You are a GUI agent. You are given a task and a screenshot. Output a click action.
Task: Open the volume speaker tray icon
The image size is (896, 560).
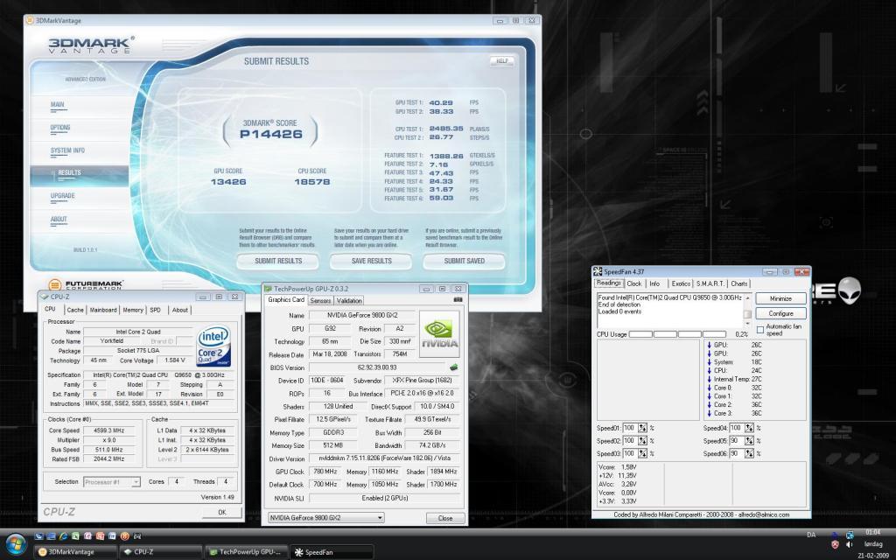[x=849, y=544]
